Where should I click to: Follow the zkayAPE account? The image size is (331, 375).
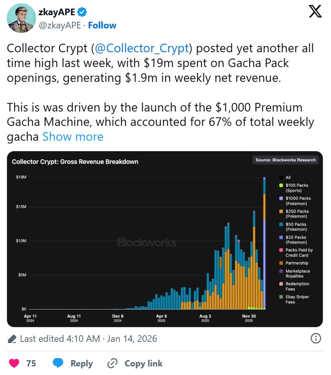point(102,25)
